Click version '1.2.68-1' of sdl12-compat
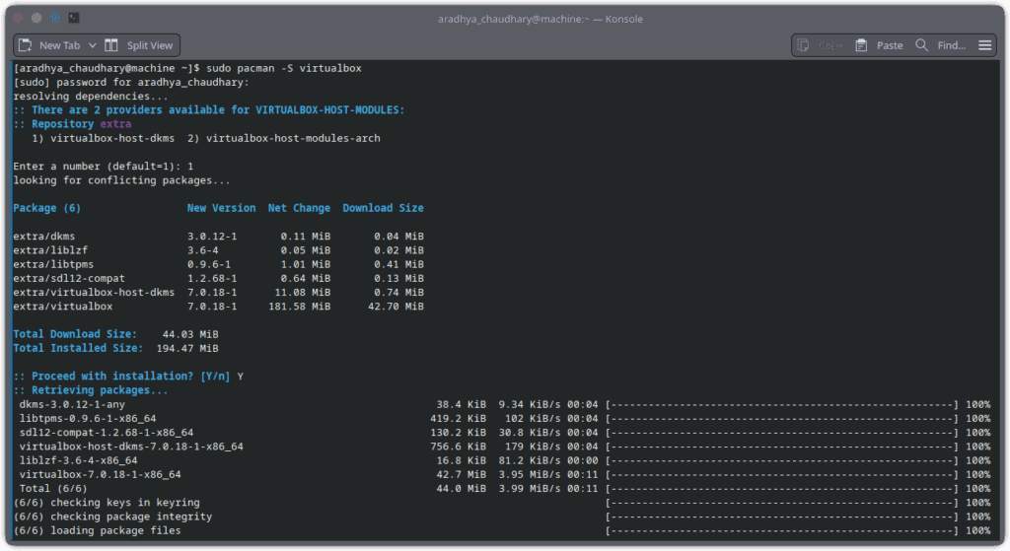 pos(212,279)
